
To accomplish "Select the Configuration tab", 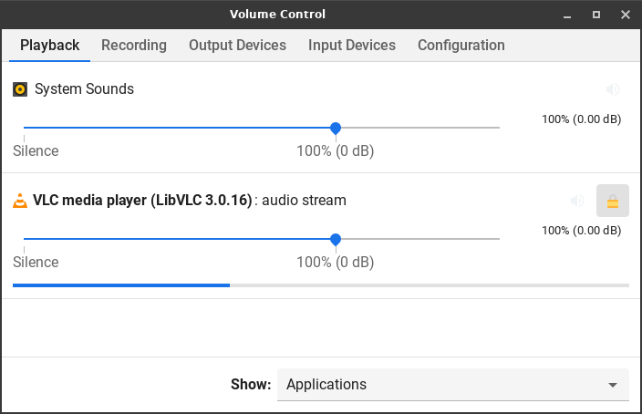I will (461, 46).
